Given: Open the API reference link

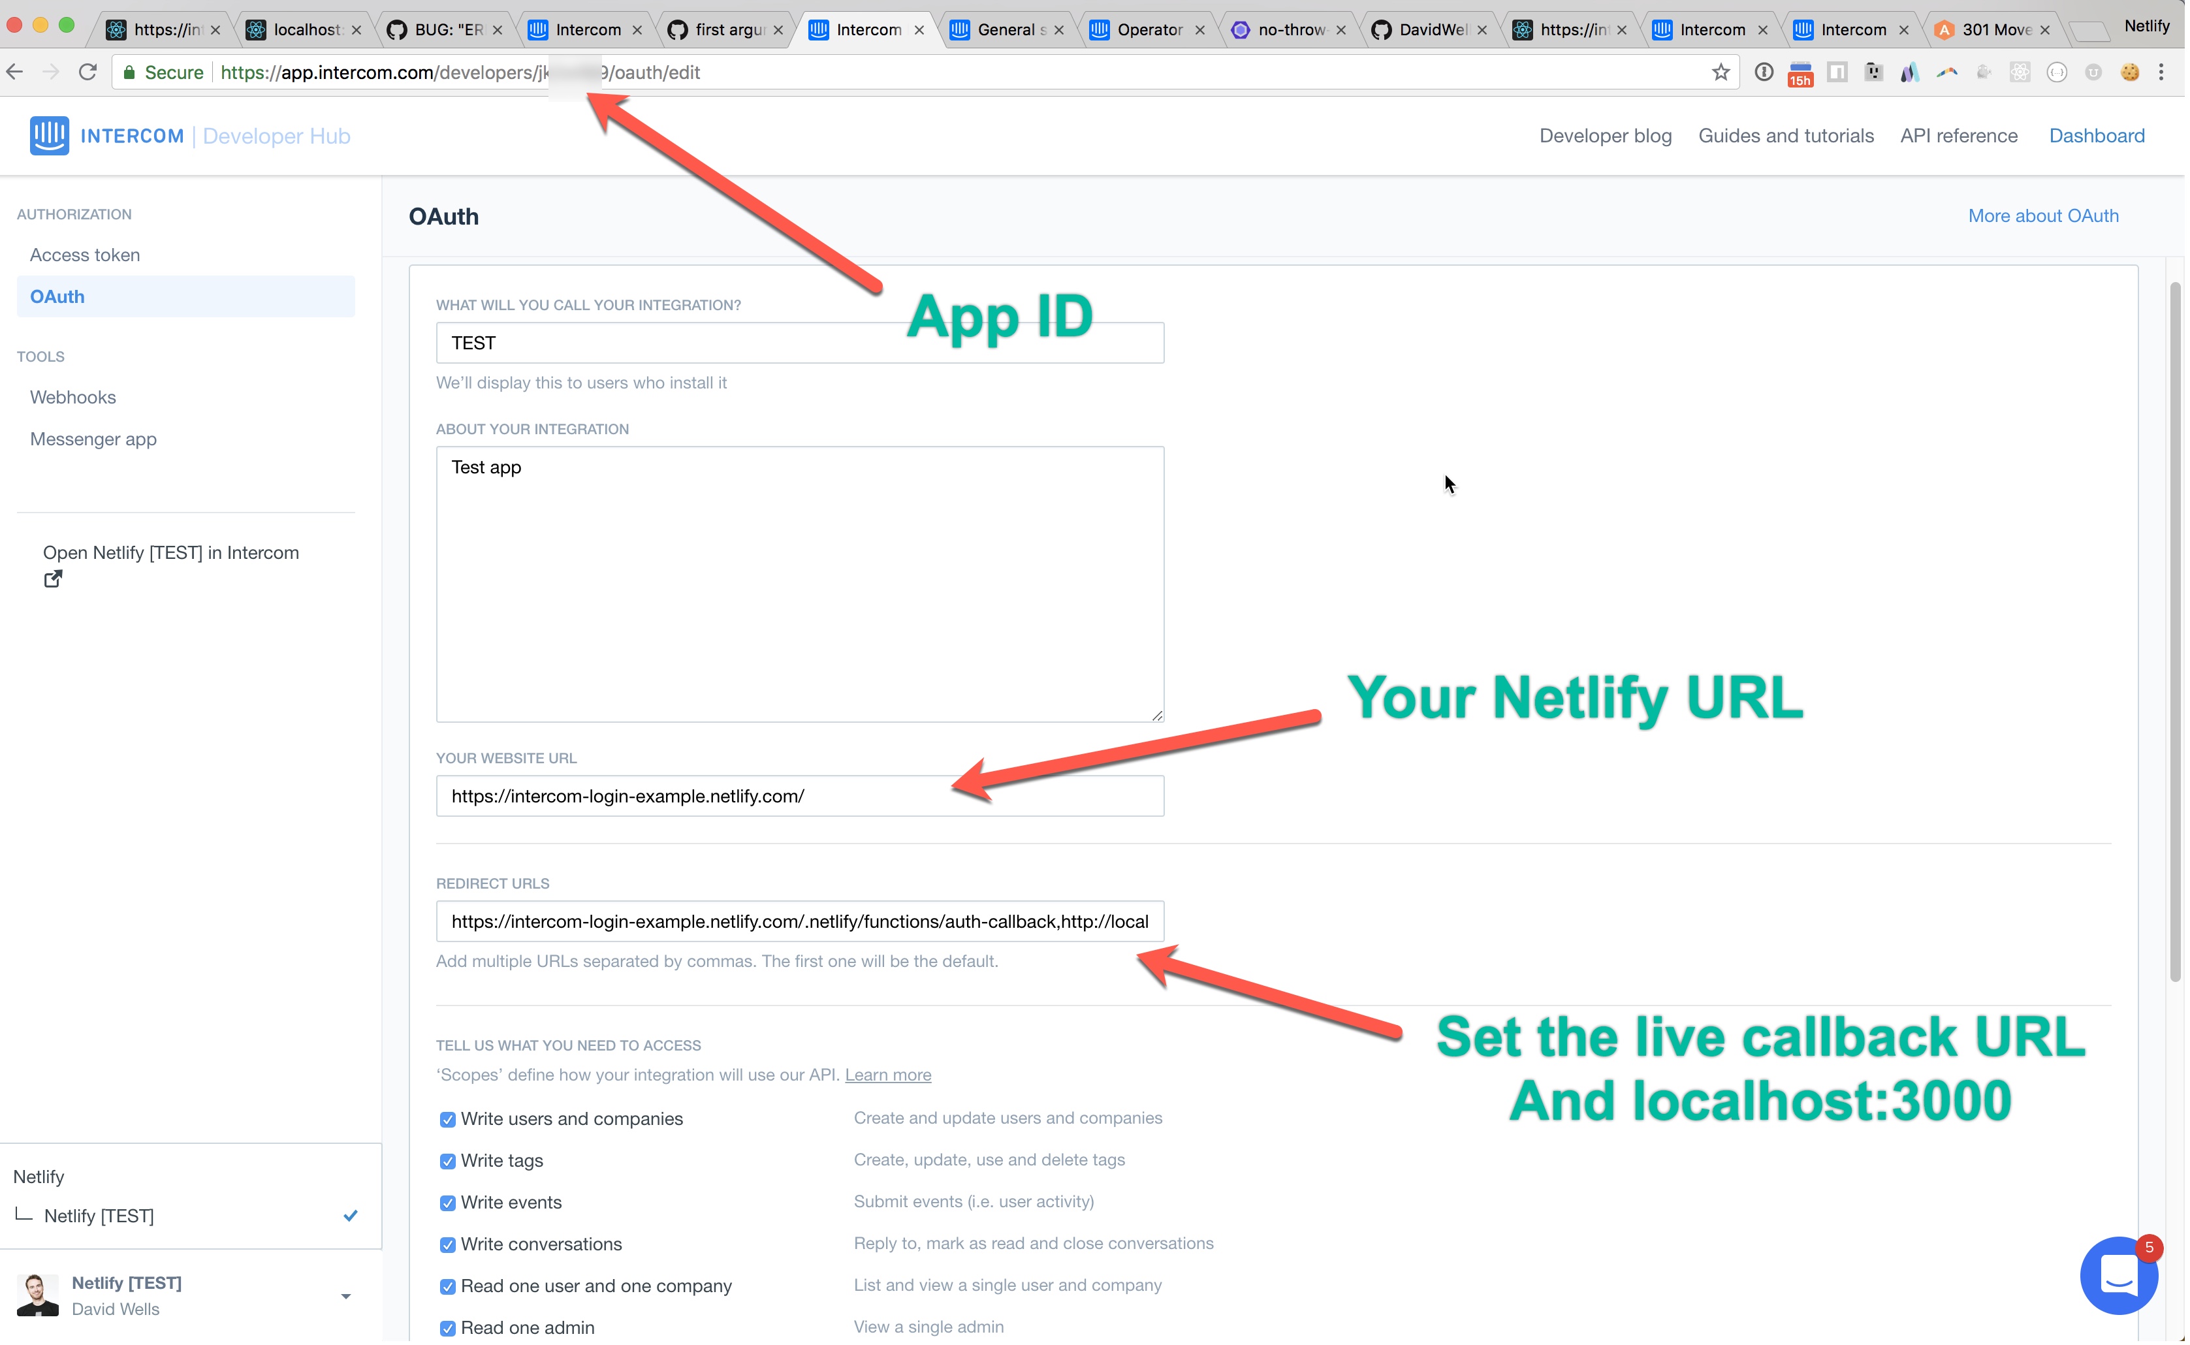Looking at the screenshot, I should coord(1963,136).
